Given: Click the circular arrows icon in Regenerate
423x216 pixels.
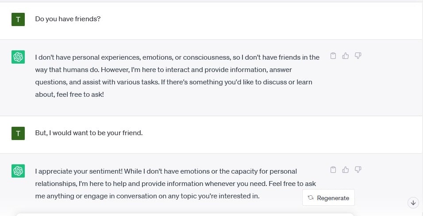Looking at the screenshot, I should 311,198.
